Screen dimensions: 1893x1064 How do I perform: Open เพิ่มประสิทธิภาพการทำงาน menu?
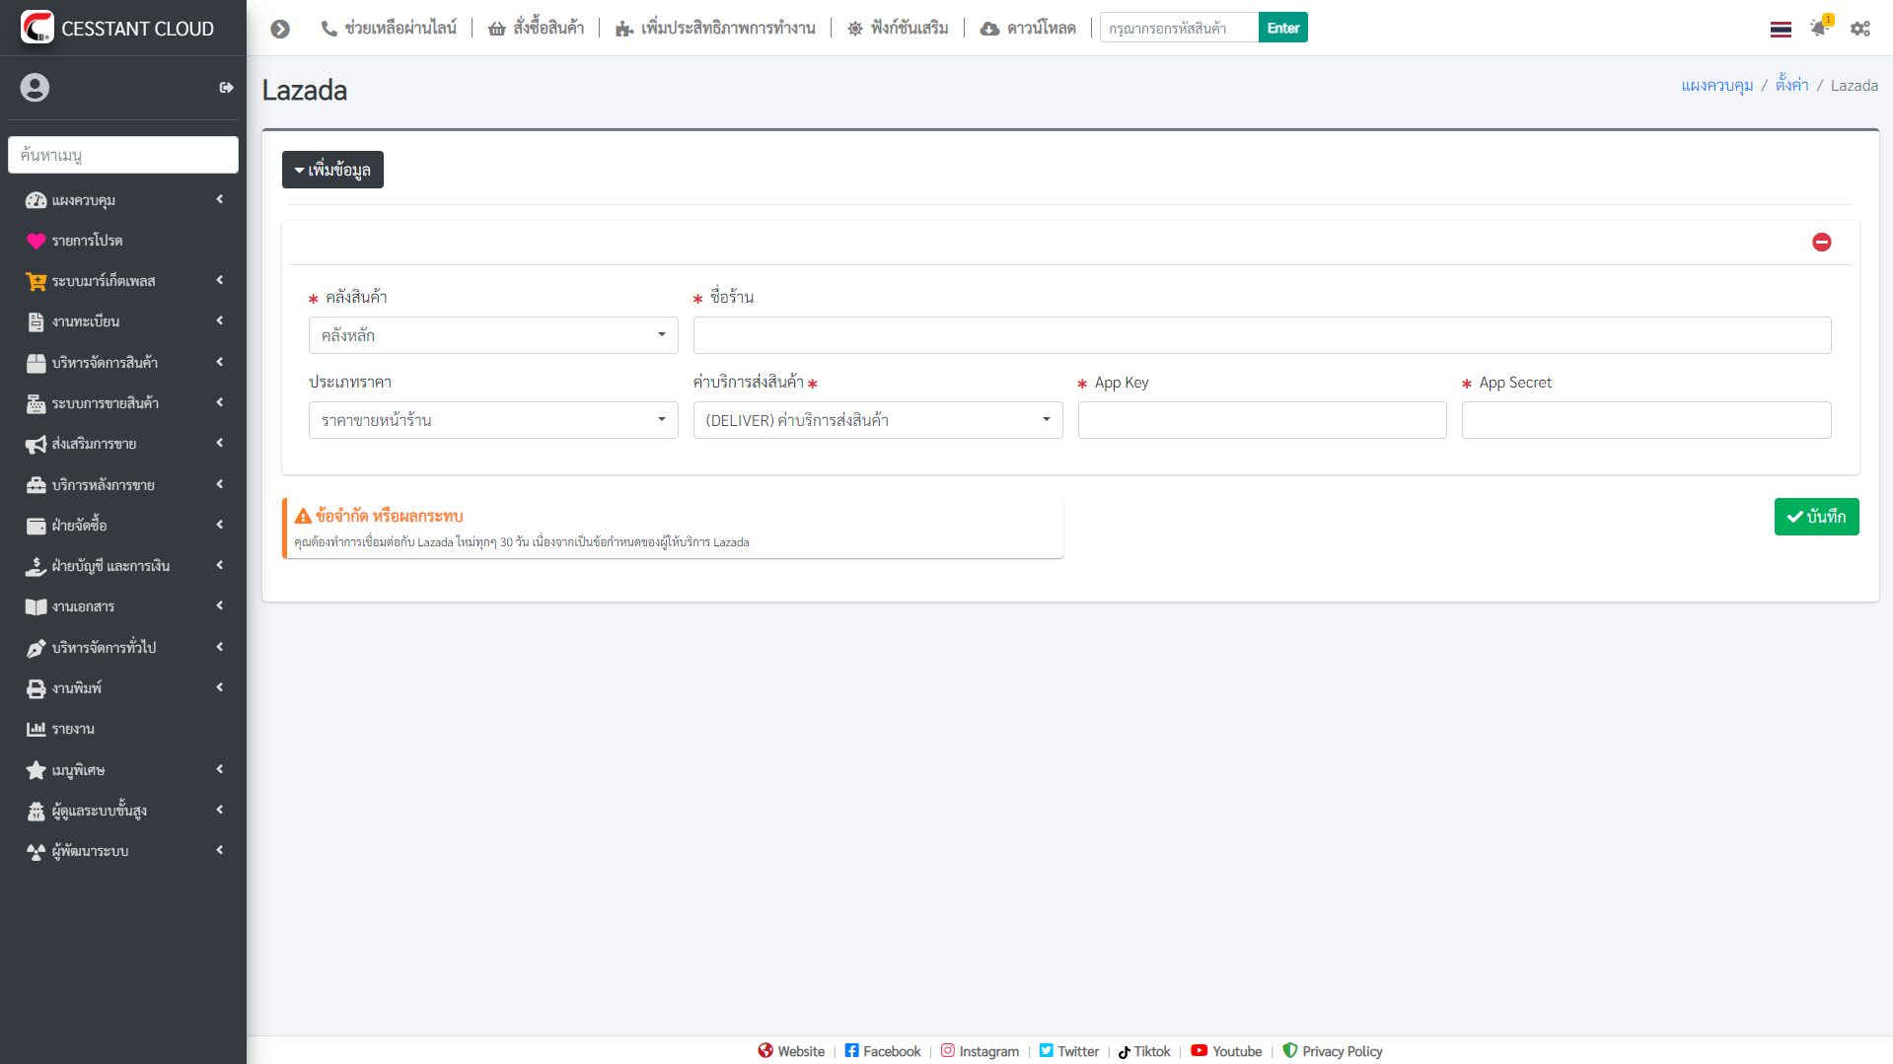point(715,29)
